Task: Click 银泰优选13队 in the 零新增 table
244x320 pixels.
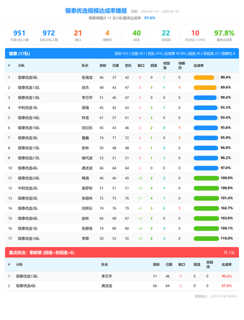Action: pos(27,276)
